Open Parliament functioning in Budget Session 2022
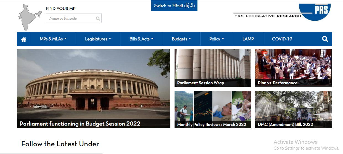Image resolution: width=343 pixels, height=154 pixels. (94, 89)
